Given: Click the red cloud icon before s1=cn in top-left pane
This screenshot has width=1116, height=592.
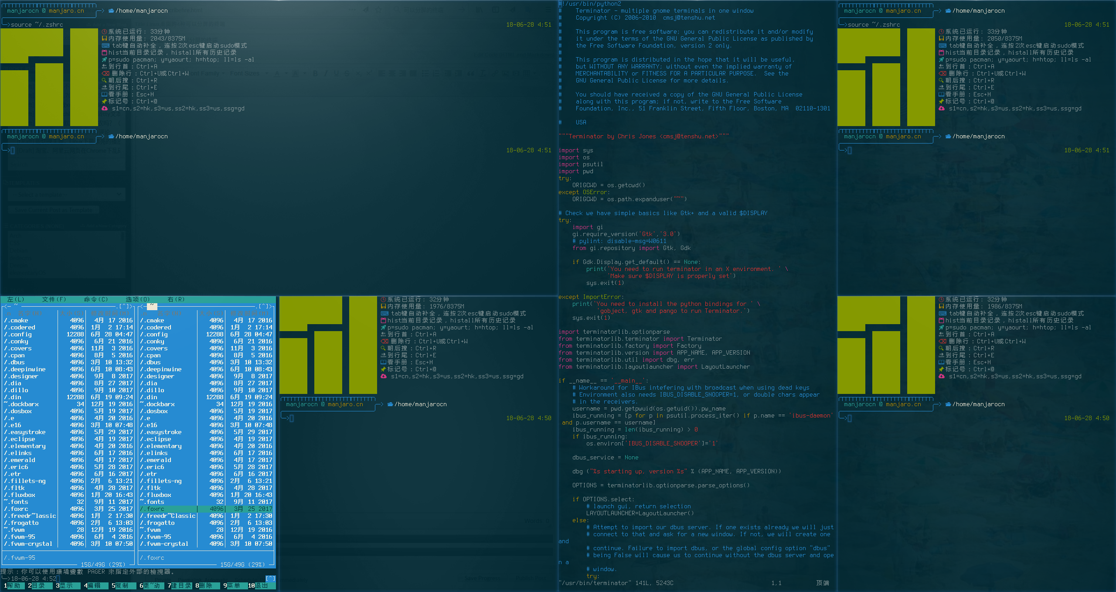Looking at the screenshot, I should point(105,108).
